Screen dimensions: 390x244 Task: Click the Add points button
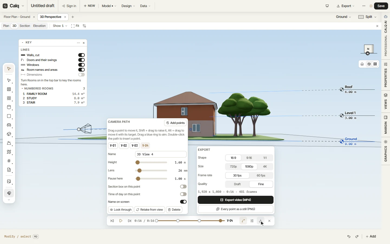[175, 123]
